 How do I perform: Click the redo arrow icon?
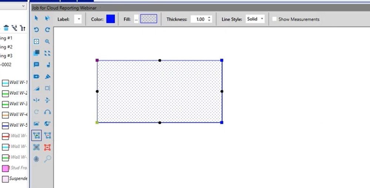point(47,30)
